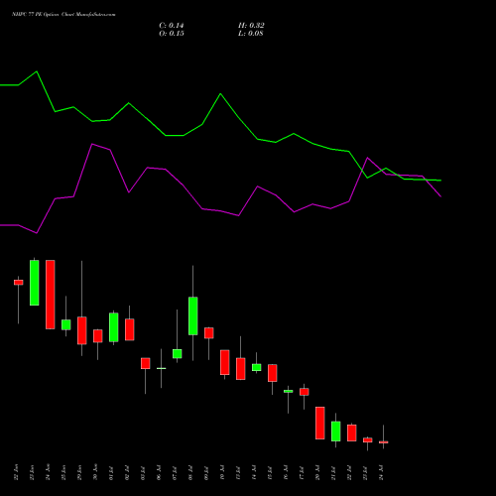The image size is (496, 496).
Task: Click the 30 Jun date label
Action: [x=95, y=472]
